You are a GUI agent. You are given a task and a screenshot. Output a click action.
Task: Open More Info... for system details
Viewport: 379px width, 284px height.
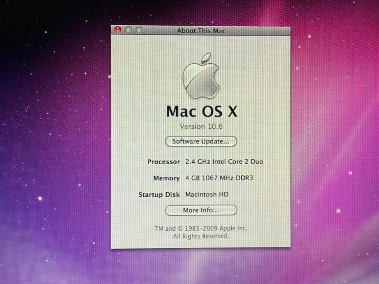(x=201, y=210)
